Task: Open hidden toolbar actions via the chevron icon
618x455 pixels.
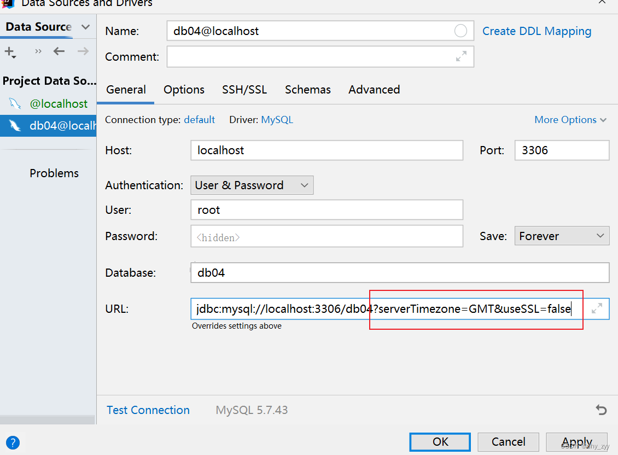Action: (38, 51)
